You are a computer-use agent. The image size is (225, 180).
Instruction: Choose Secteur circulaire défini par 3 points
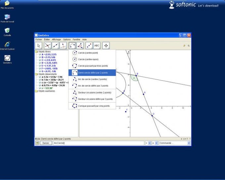coord(92,99)
